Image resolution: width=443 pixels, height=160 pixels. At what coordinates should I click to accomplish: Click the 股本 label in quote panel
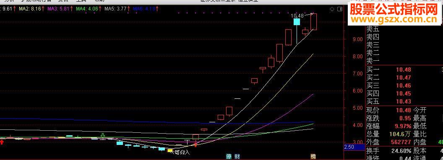coord(420,150)
